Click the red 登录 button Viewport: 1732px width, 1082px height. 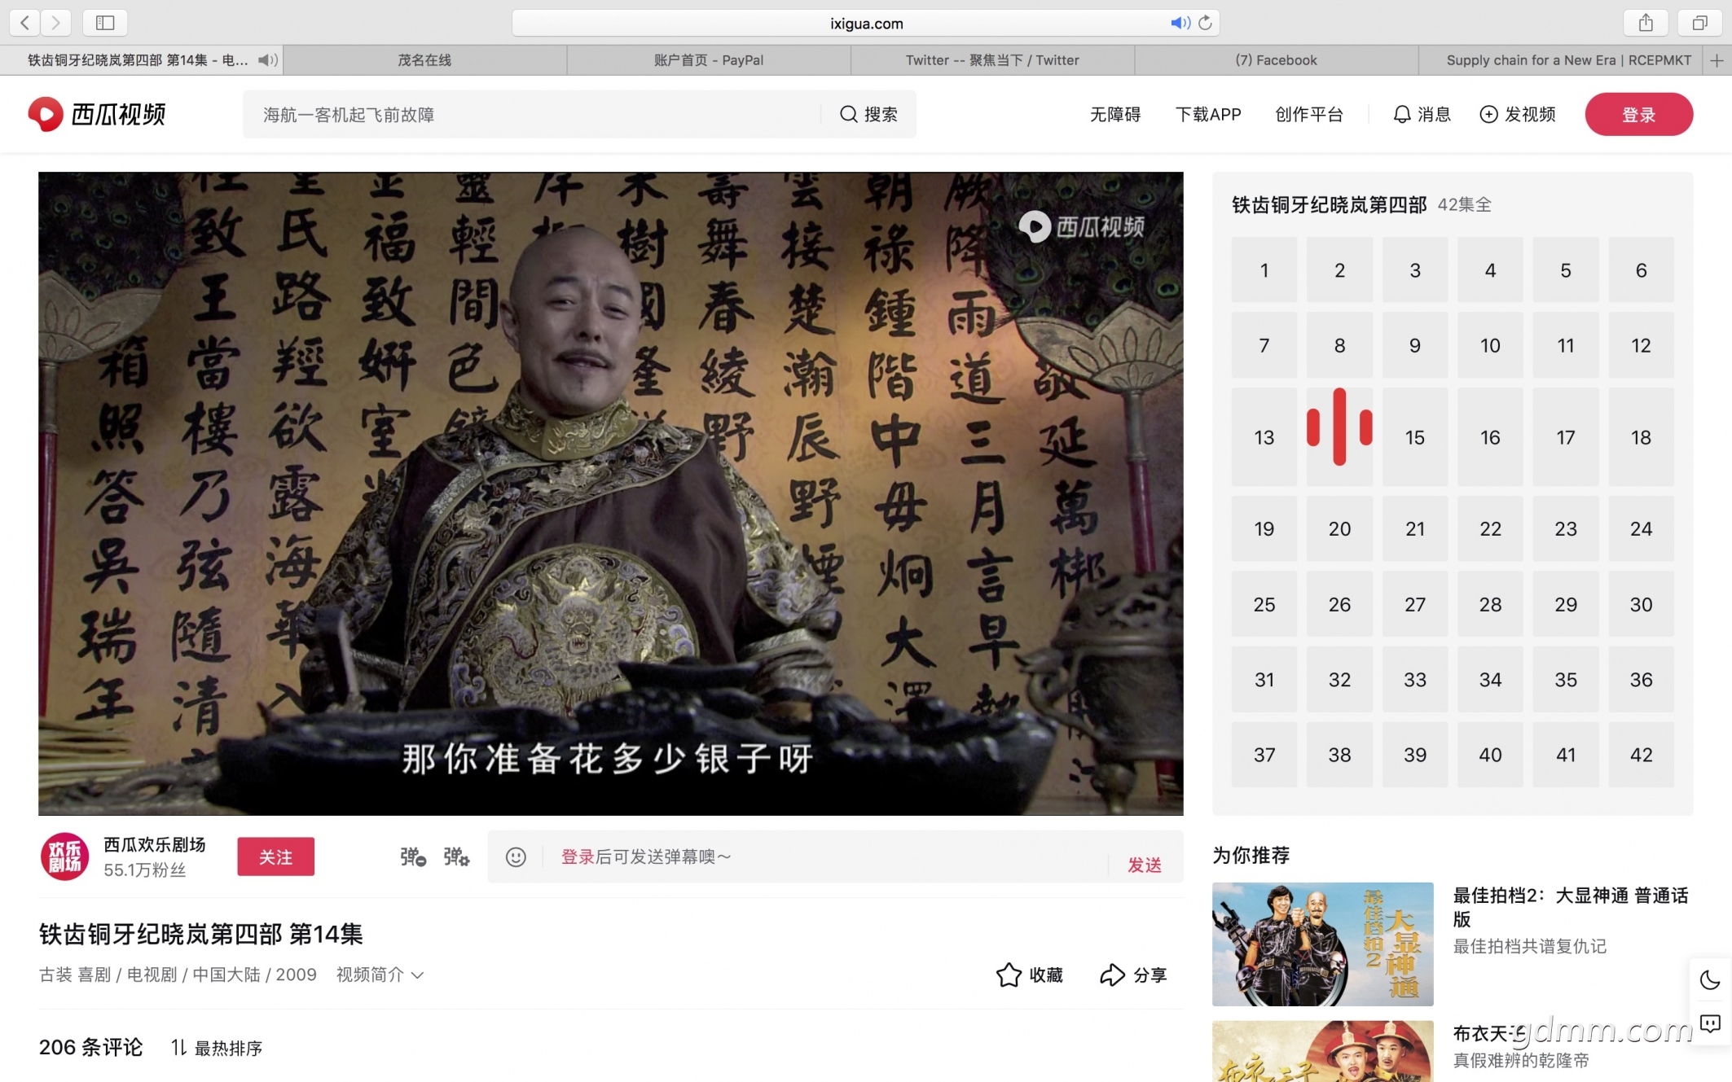coord(1638,115)
